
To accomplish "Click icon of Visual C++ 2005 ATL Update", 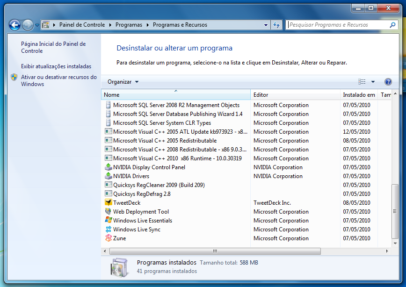I will pos(108,131).
